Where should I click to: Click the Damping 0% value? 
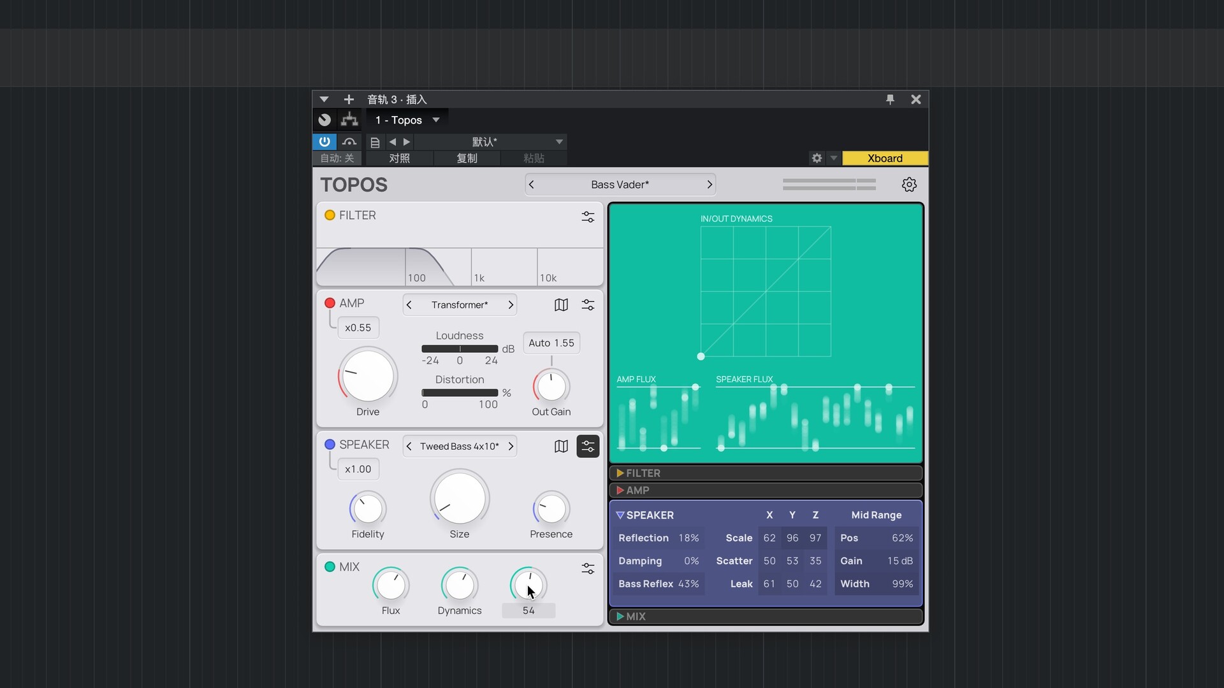tap(692, 561)
